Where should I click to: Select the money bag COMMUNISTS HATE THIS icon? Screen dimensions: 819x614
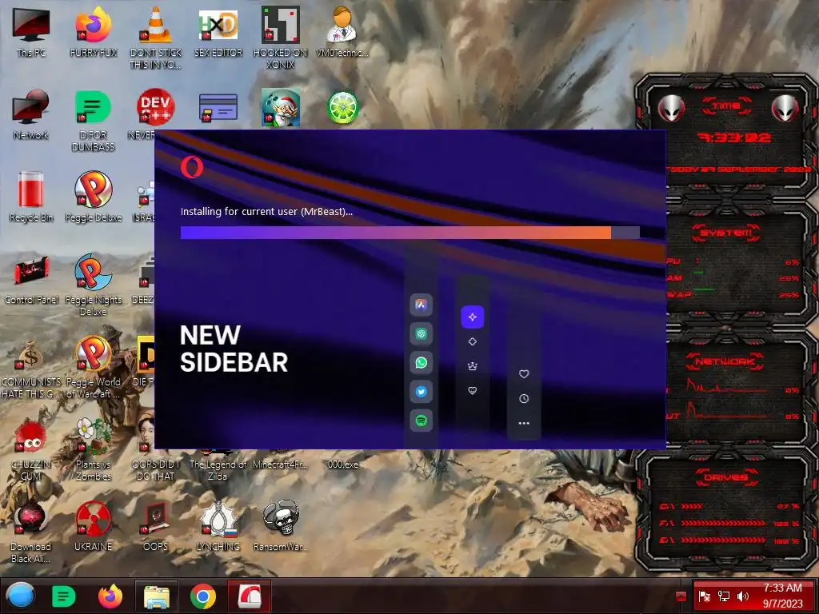pyautogui.click(x=31, y=355)
